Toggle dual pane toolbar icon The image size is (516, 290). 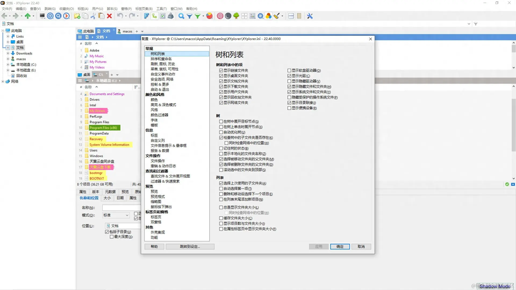pos(291,16)
